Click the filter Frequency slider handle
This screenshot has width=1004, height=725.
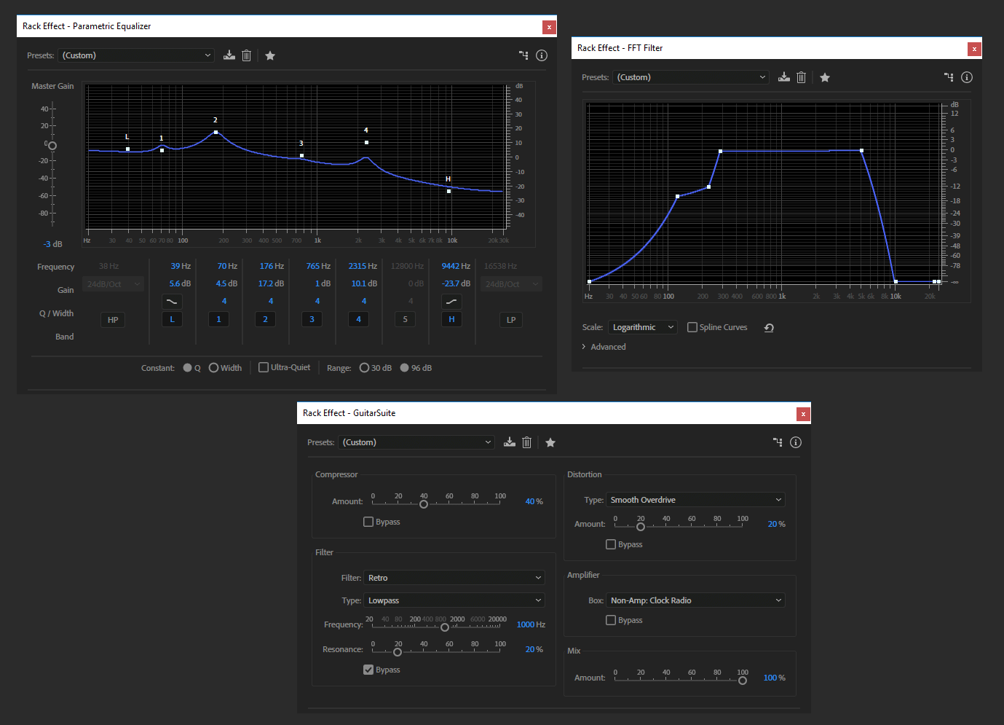click(x=445, y=627)
